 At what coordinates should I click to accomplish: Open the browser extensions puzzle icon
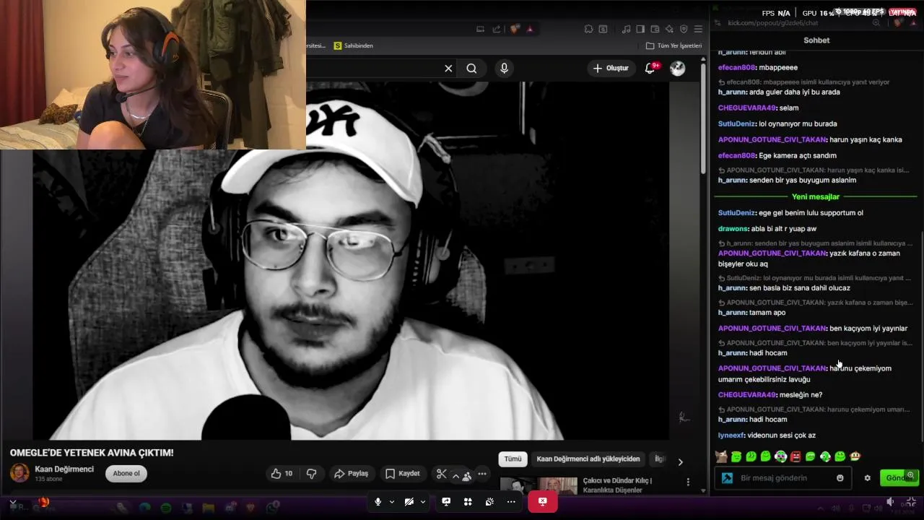[588, 29]
